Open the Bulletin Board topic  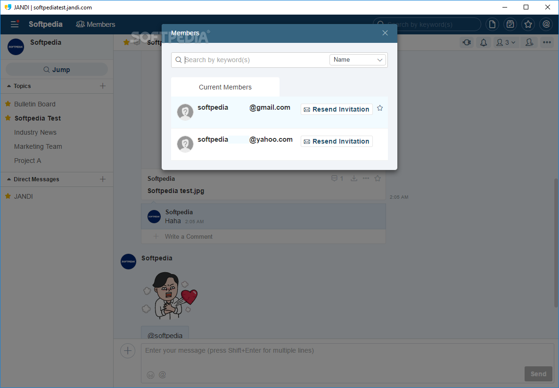(35, 104)
